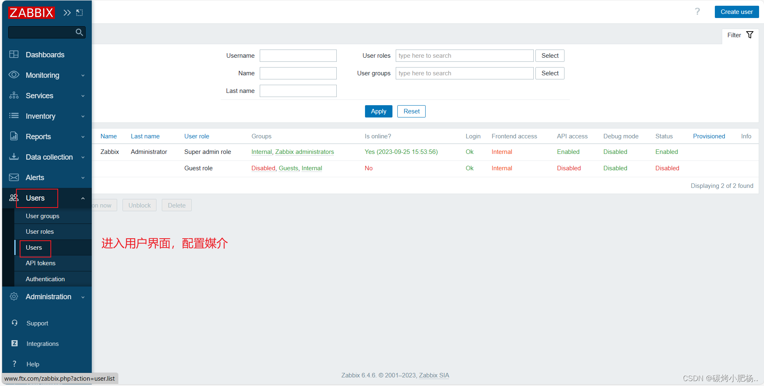Click Enabled status of Zabbix user
764x386 pixels.
(x=667, y=152)
